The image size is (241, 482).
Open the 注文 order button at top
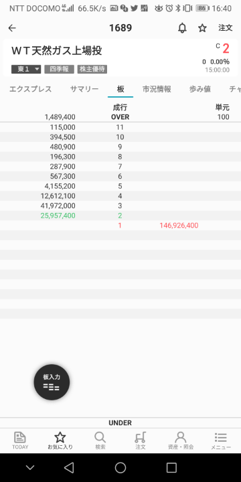click(226, 28)
